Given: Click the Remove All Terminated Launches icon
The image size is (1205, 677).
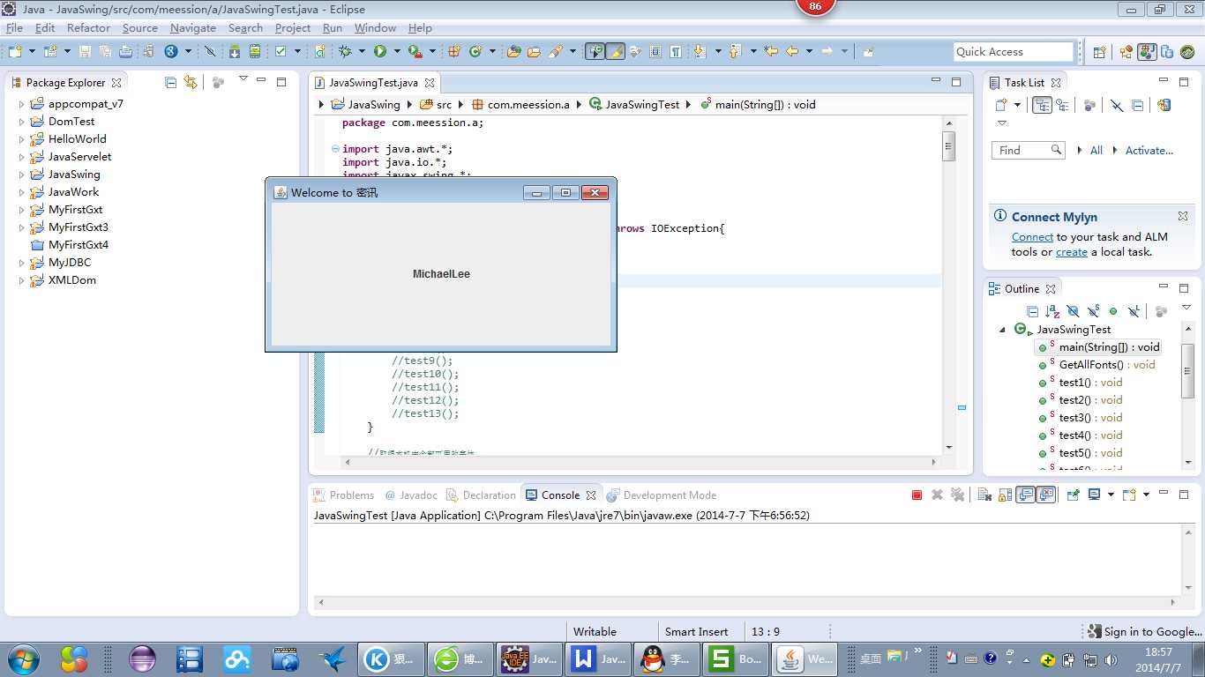Looking at the screenshot, I should 958,495.
